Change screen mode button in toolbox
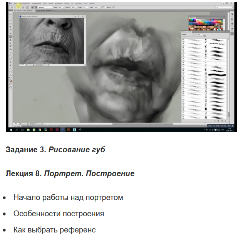This screenshot has width=248, height=239. (x=10, y=88)
